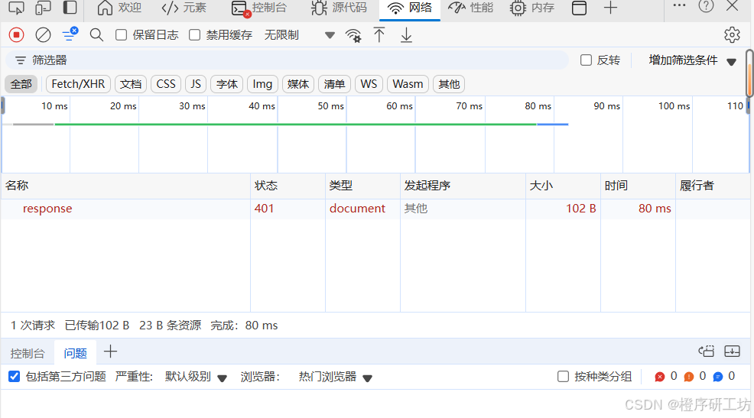Filter by 文档 documents
This screenshot has height=418, width=754.
tap(130, 84)
